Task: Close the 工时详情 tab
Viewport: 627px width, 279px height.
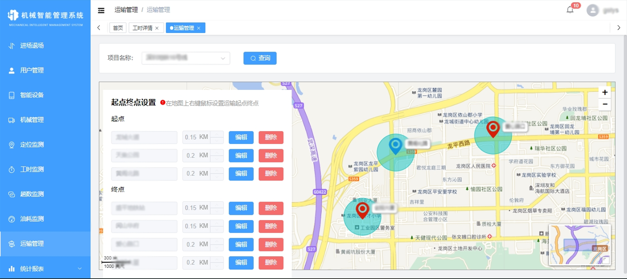Action: point(157,28)
